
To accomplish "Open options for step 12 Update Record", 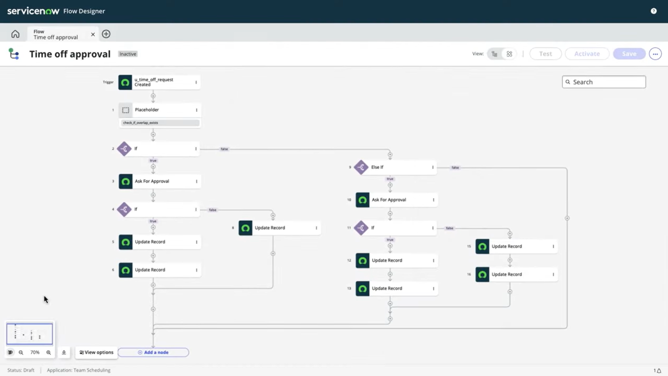I will pos(433,261).
